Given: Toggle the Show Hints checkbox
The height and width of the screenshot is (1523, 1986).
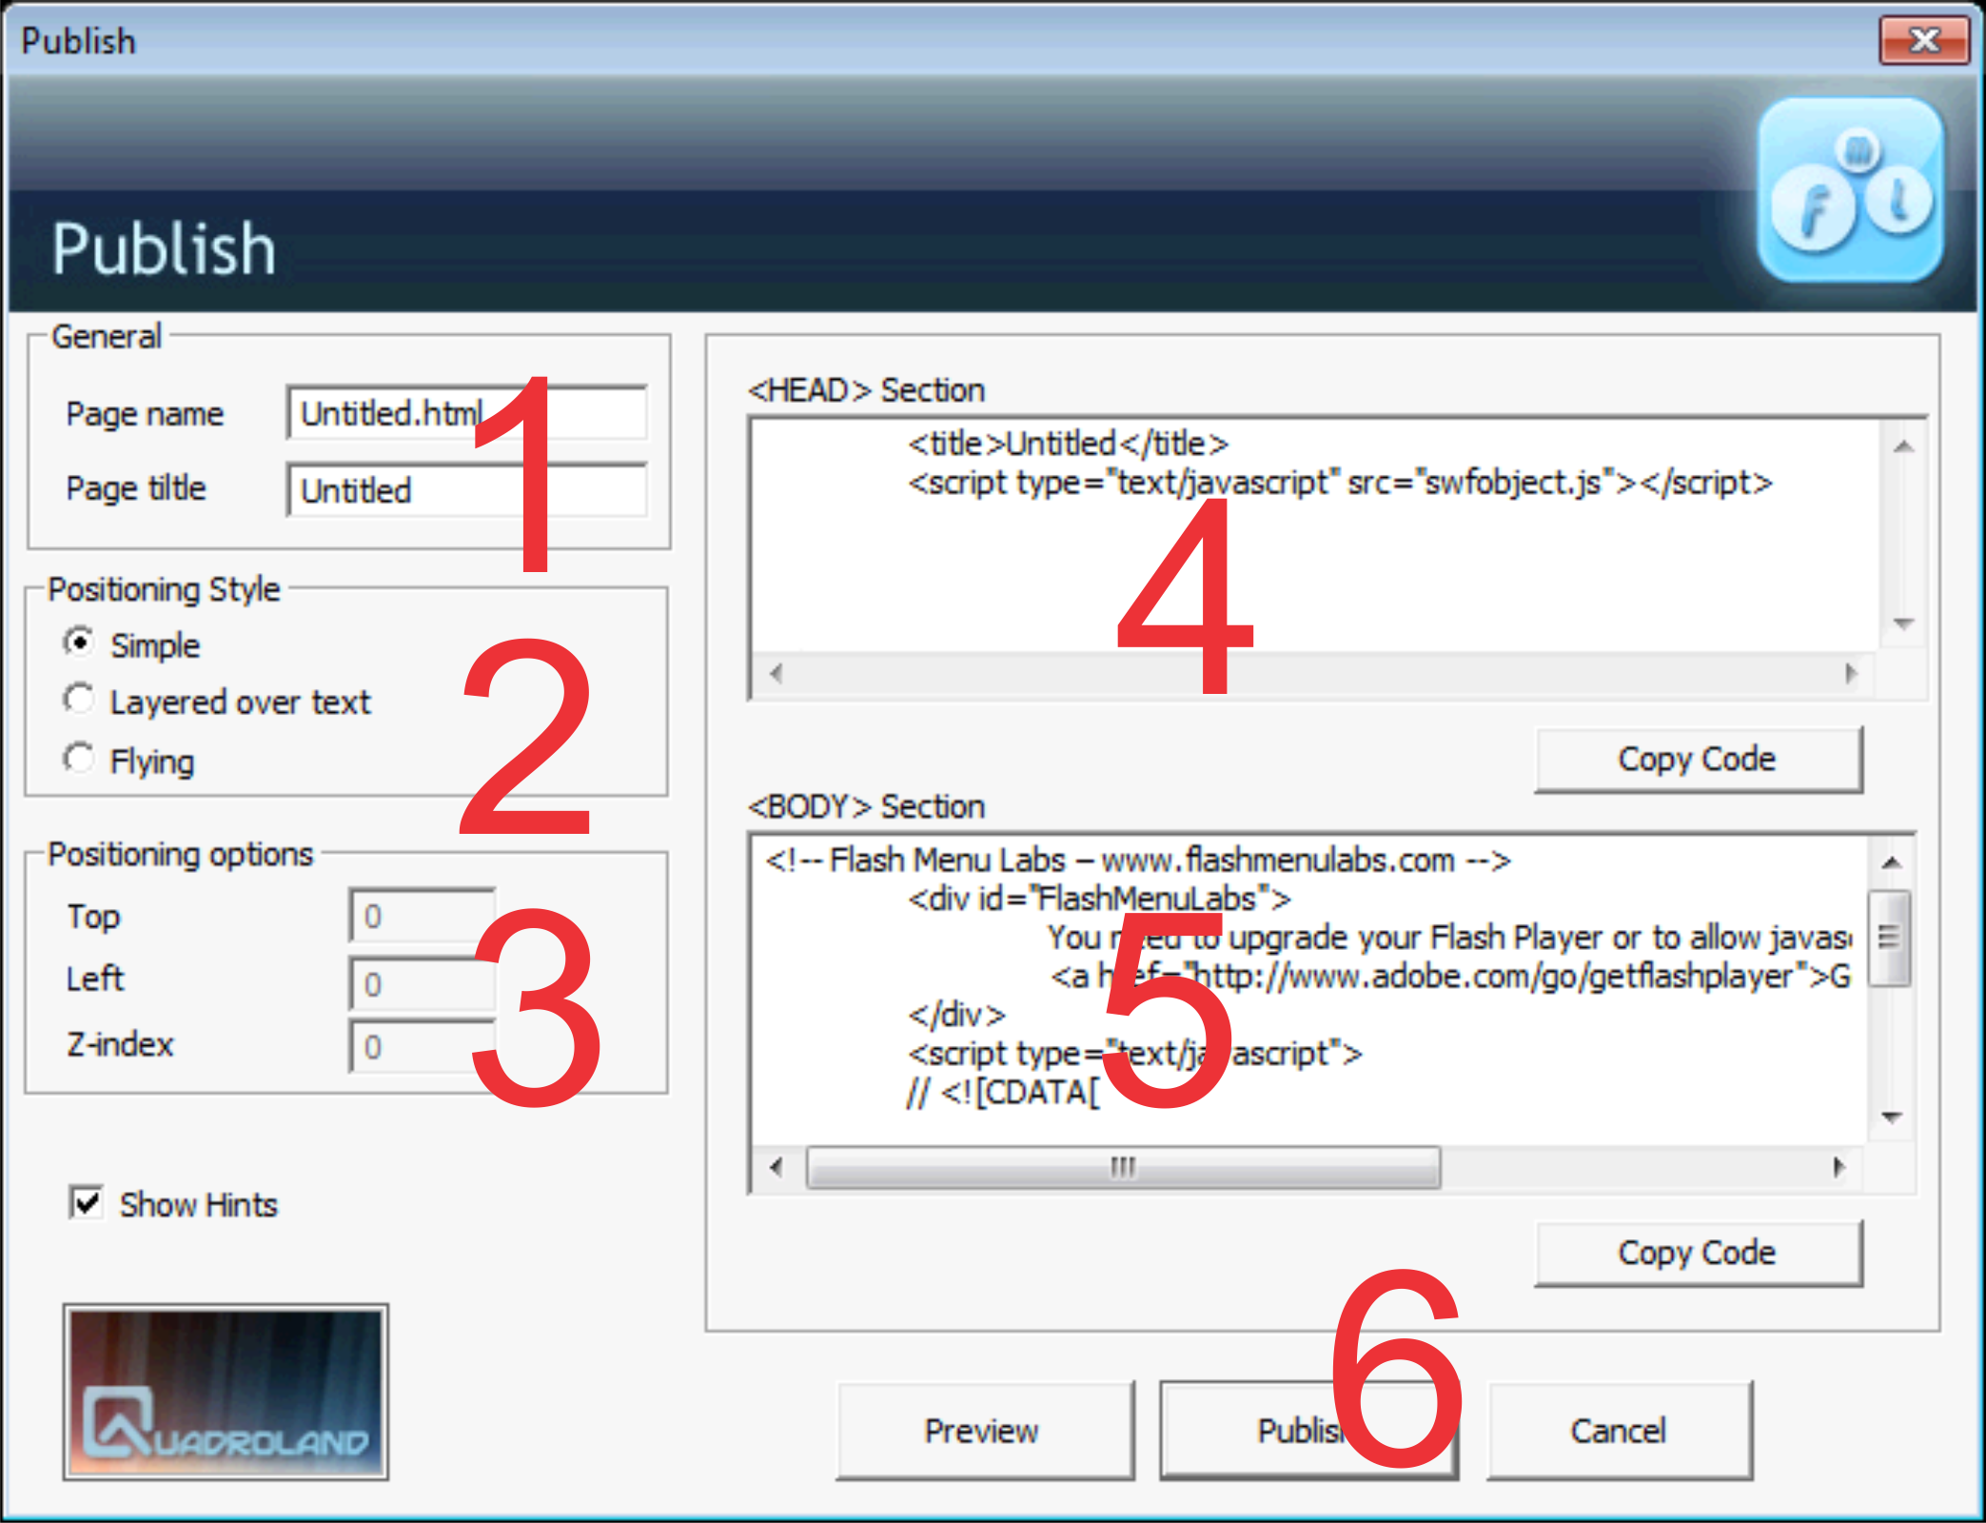Looking at the screenshot, I should coord(87,1203).
